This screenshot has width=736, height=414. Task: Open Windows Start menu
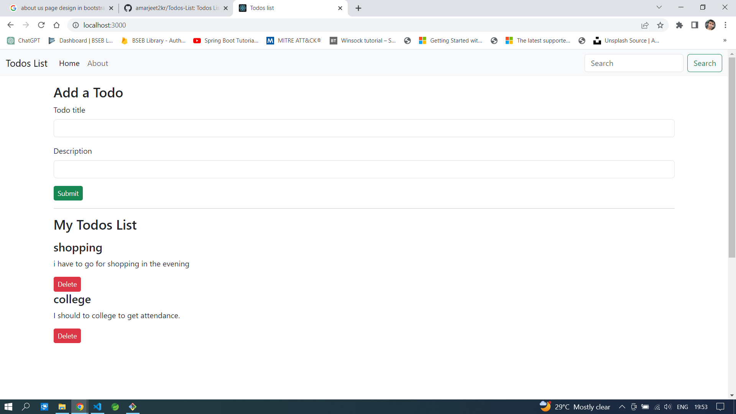click(8, 407)
